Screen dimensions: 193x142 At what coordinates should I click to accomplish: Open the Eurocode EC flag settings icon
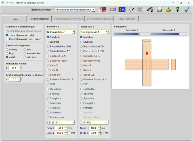pos(122,10)
